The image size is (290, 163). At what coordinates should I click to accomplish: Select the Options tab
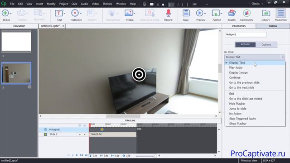266,44
